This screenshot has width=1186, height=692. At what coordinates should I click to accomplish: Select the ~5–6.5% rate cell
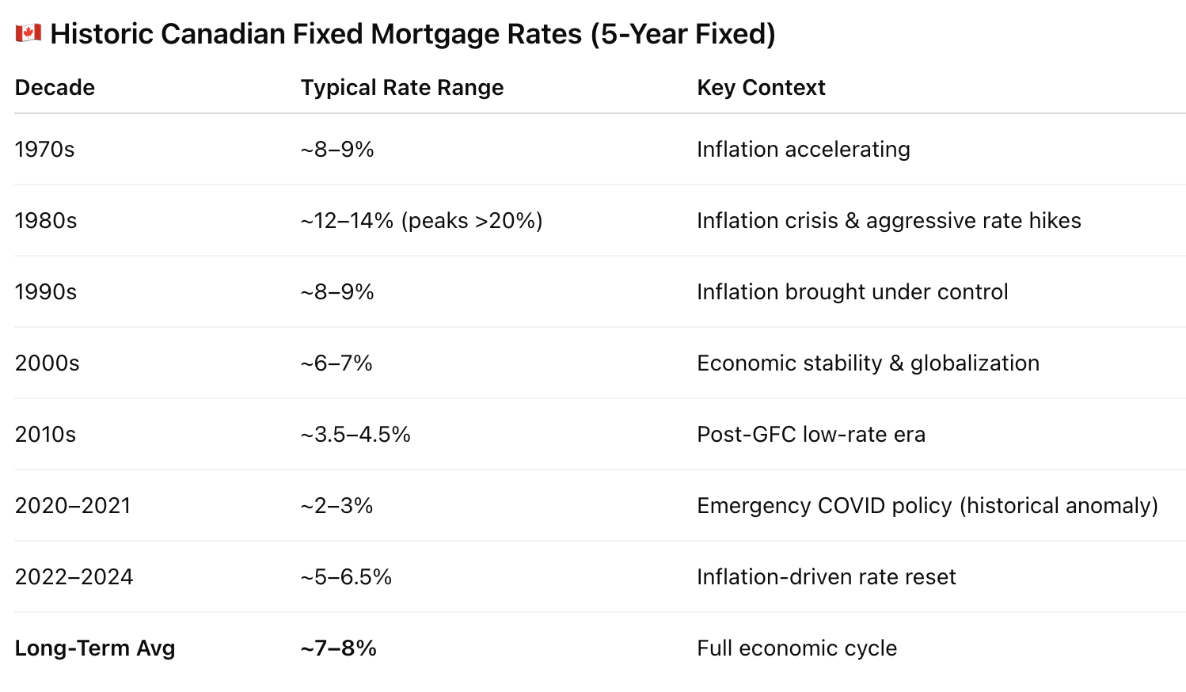click(x=346, y=577)
